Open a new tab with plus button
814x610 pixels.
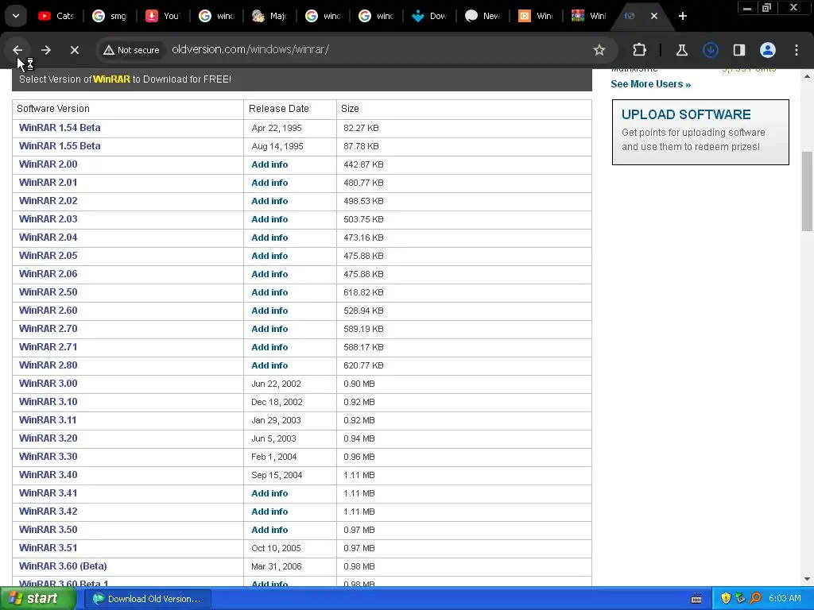tap(683, 16)
